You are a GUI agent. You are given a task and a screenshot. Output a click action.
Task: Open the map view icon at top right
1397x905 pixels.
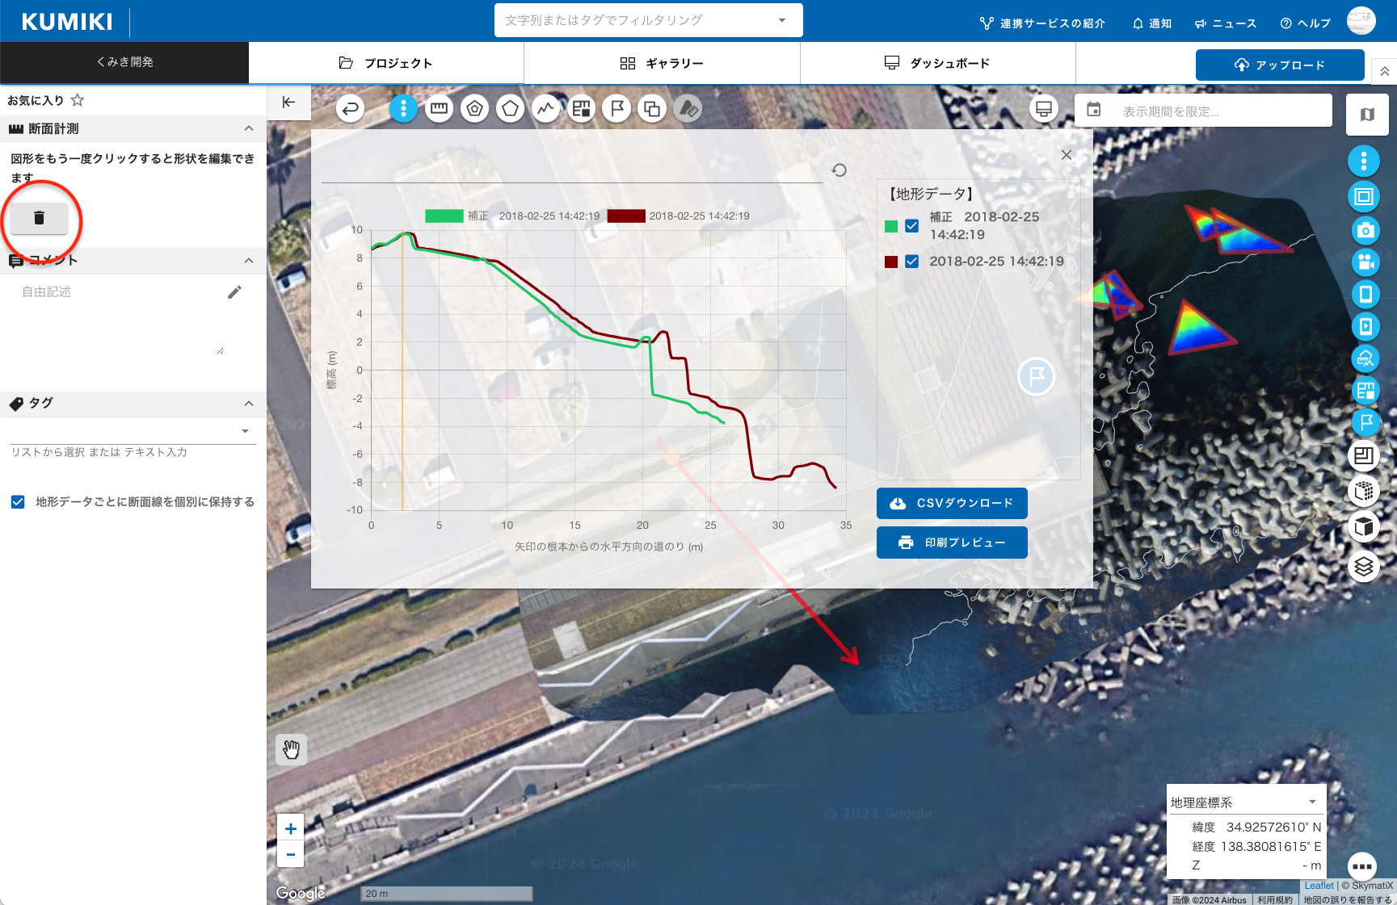coord(1367,115)
